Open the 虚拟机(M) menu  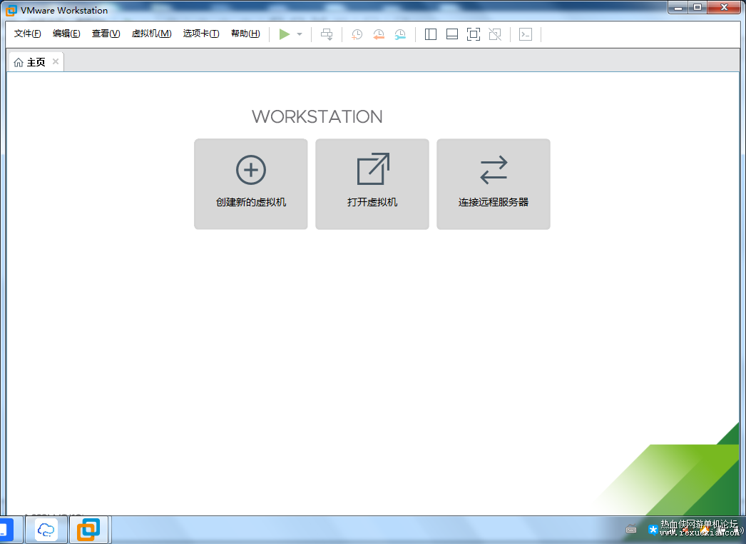pyautogui.click(x=151, y=34)
